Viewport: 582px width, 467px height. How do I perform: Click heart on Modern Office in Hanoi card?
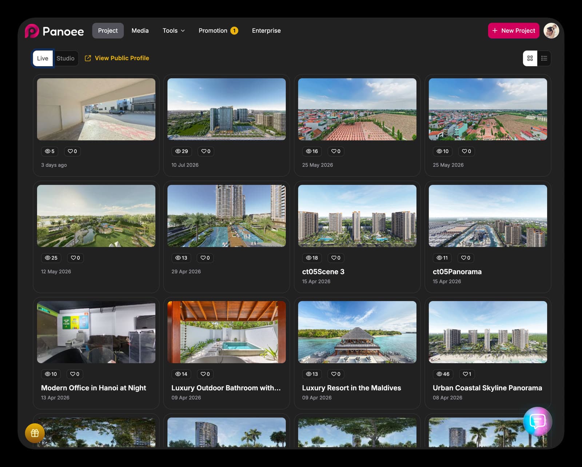[x=75, y=374]
